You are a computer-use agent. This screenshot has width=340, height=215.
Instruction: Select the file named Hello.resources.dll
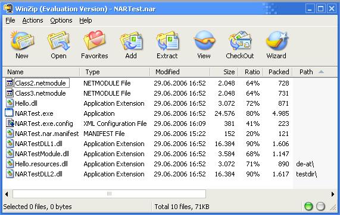pyautogui.click(x=41, y=164)
